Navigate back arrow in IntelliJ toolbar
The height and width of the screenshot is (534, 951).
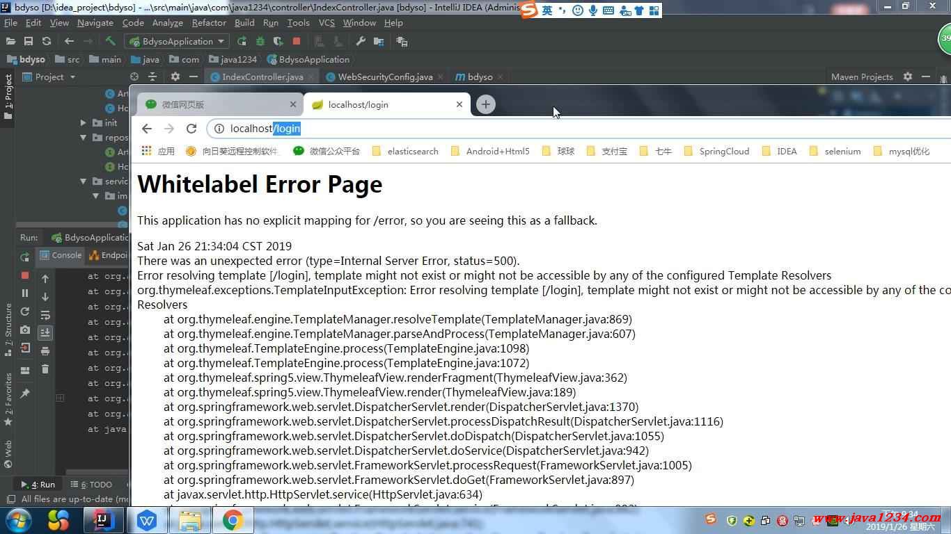[69, 42]
